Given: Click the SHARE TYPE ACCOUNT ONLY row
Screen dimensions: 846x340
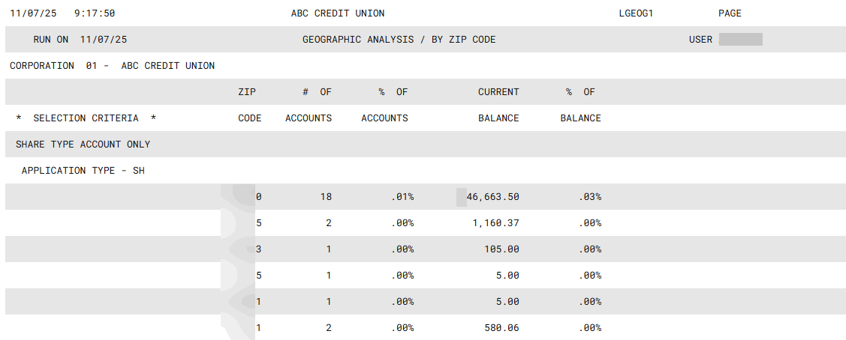Looking at the screenshot, I should coord(83,145).
